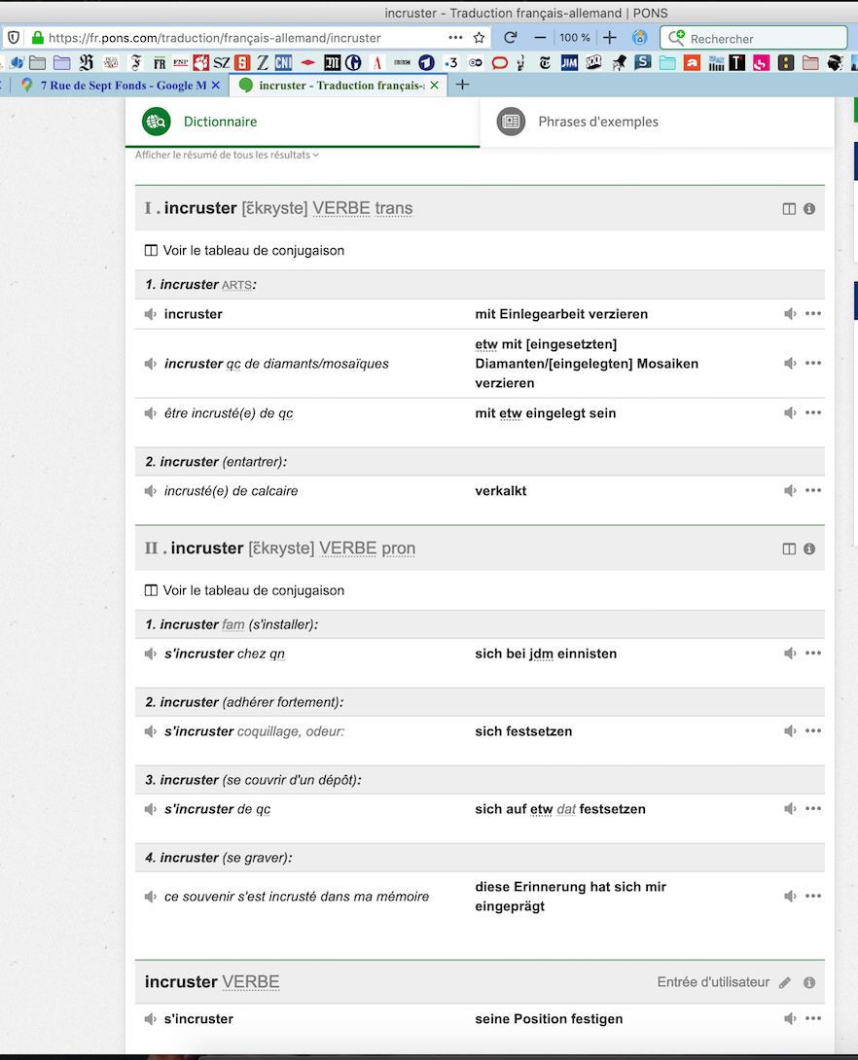Open a new browser tab
Image resolution: width=858 pixels, height=1060 pixels.
(x=462, y=85)
